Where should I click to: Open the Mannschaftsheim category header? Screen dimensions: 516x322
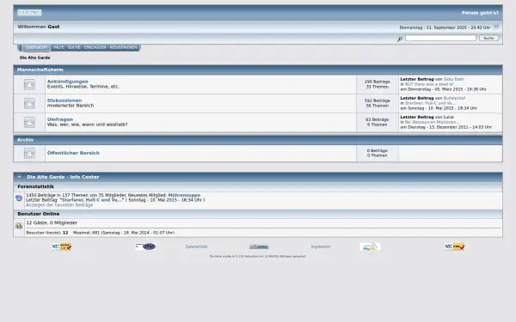tap(40, 70)
